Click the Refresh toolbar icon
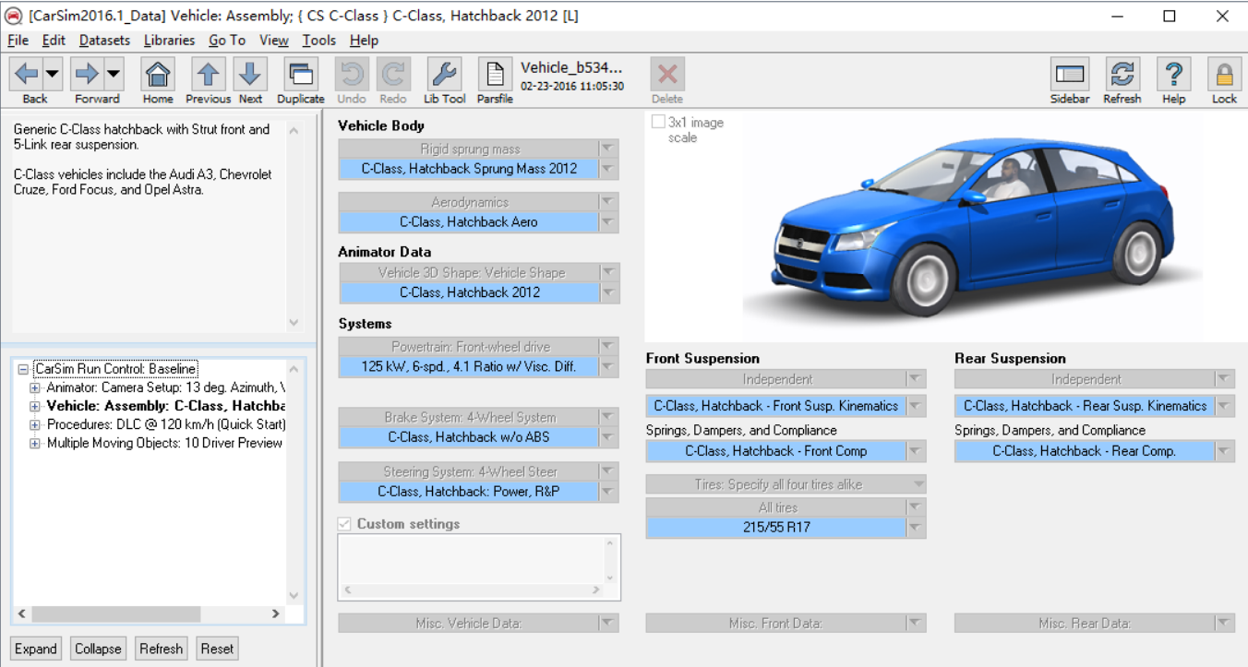This screenshot has width=1248, height=667. (1122, 74)
